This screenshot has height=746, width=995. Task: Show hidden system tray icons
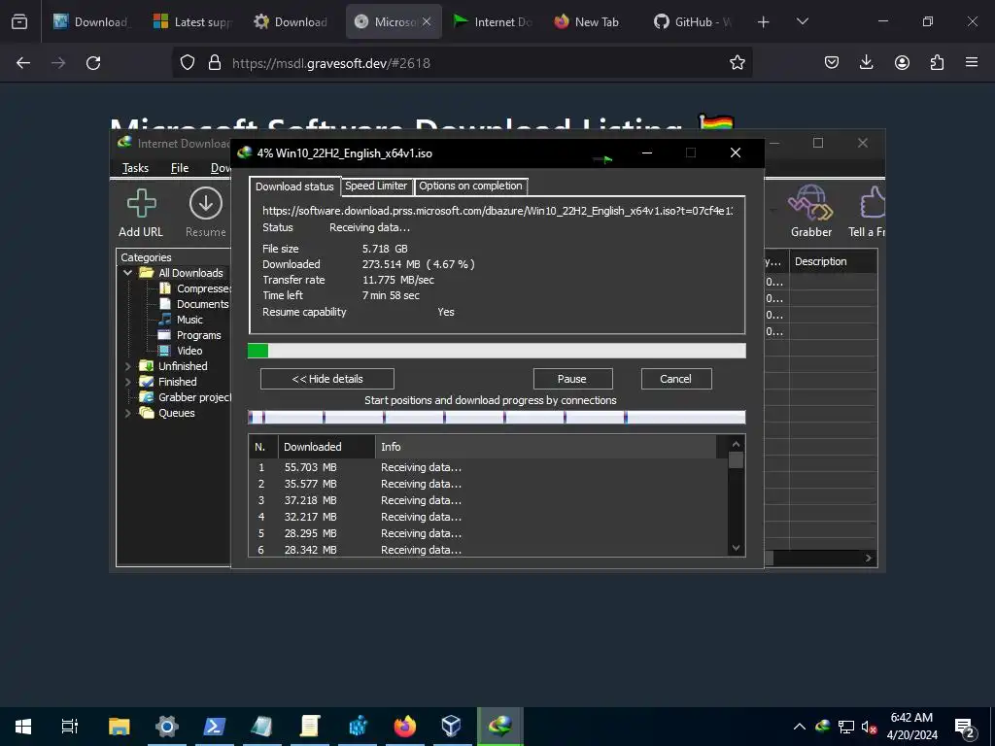tap(800, 727)
